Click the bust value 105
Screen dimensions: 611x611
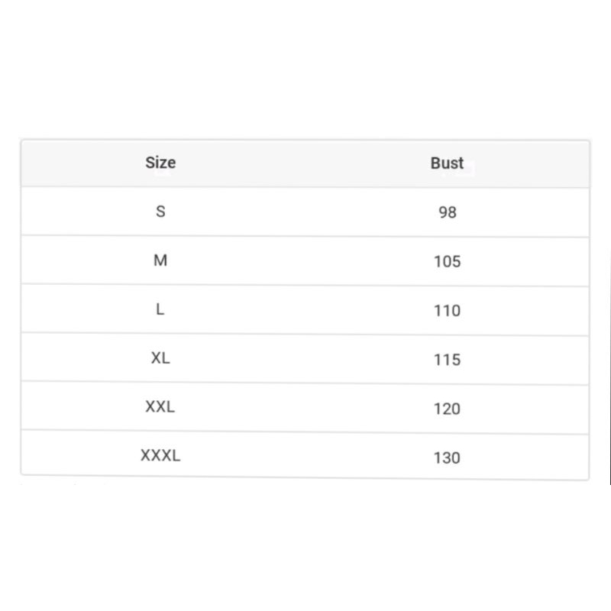point(448,261)
